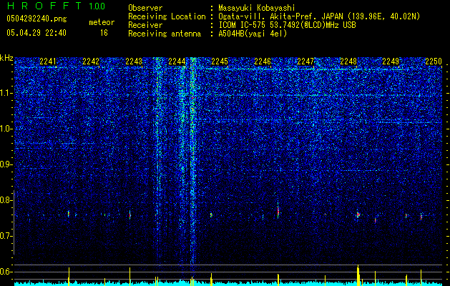Screen dimensions: 450x286
Task: Click the Observer field label
Action: [145, 8]
